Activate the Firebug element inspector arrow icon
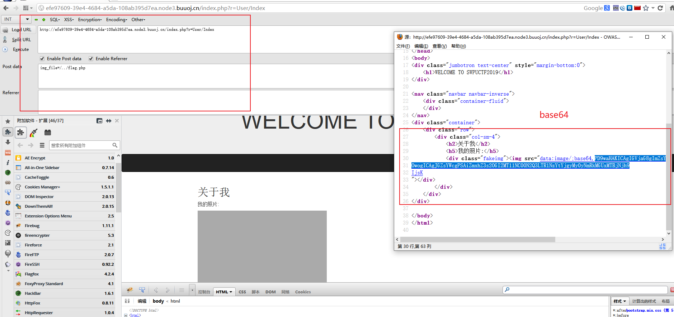 tap(142, 290)
